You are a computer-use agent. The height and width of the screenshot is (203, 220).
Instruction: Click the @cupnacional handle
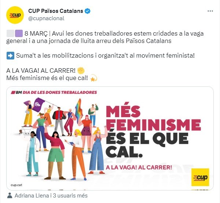(x=46, y=18)
